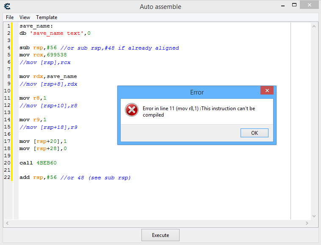The width and height of the screenshot is (321, 245).
Task: Click the horizontal scrollbar left arrow
Action: coord(7,223)
